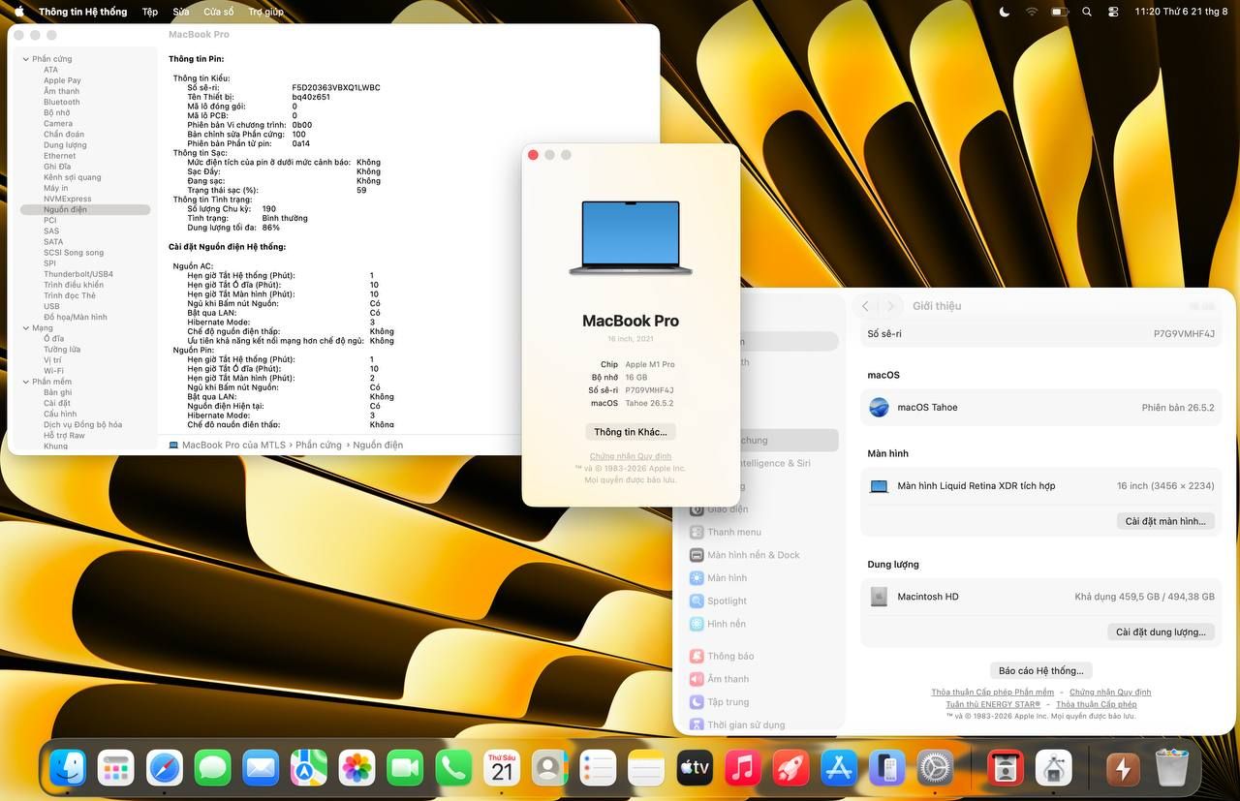
Task: Open the Trash in the Dock
Action: pos(1172,768)
